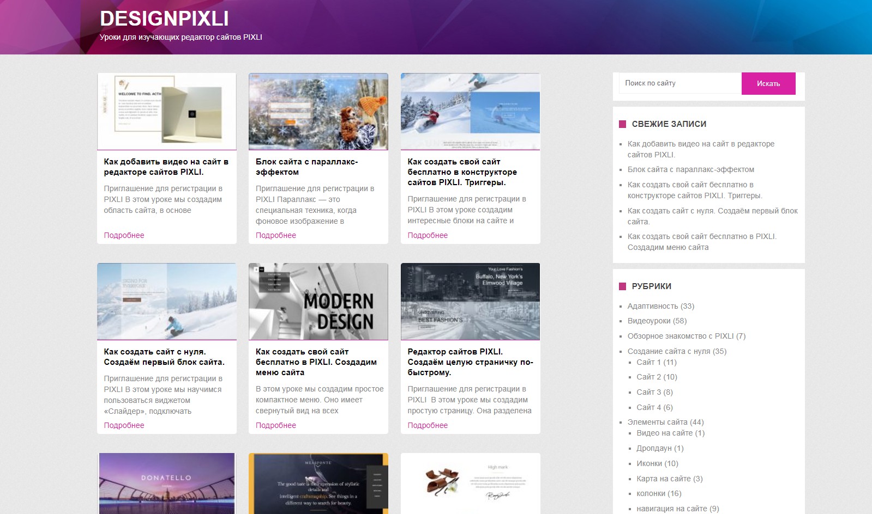Viewport: 872px width, 514px height.
Task: Open the Best Fashion's city thumbnail
Action: point(470,301)
